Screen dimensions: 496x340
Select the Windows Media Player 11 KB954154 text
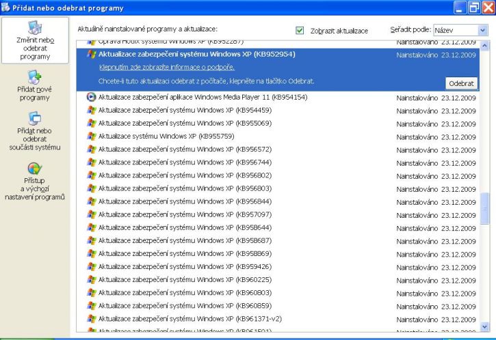click(203, 97)
